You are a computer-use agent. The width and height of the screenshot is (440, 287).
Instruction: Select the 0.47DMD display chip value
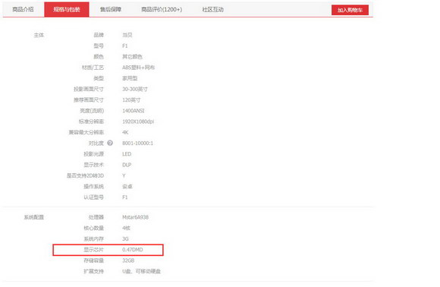[133, 250]
